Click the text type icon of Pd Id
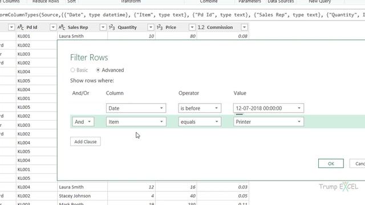The width and height of the screenshot is (365, 205). tap(21, 27)
